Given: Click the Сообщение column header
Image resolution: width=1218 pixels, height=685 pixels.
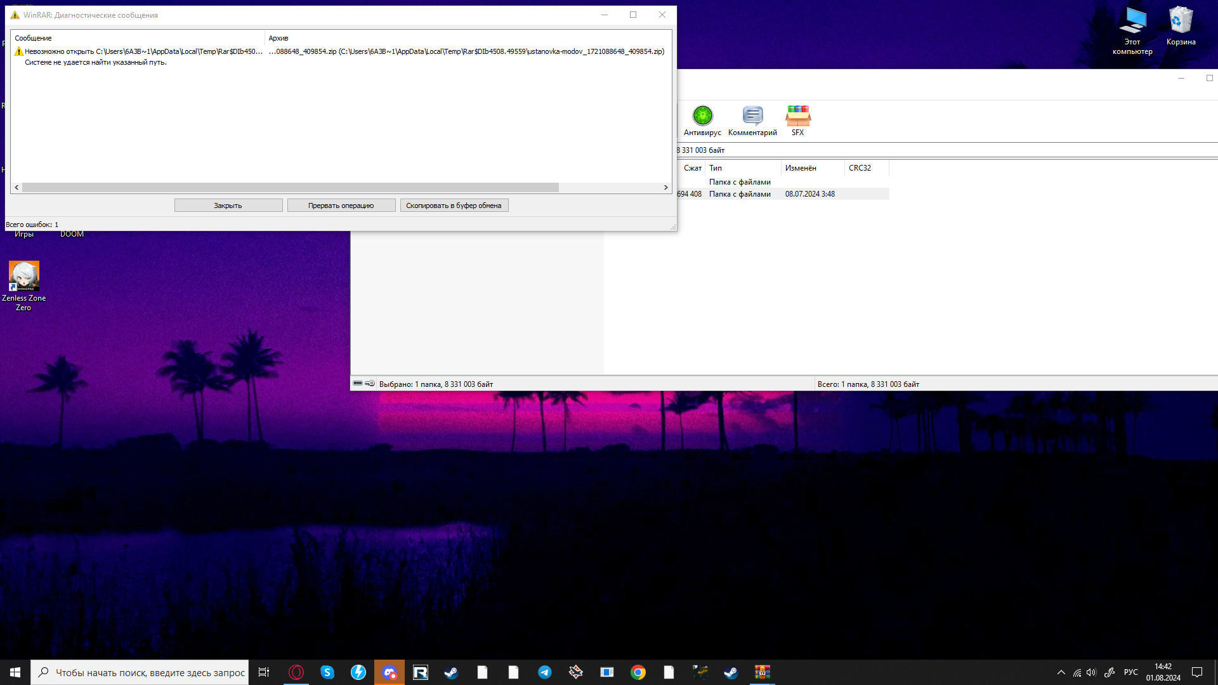Looking at the screenshot, I should [33, 38].
